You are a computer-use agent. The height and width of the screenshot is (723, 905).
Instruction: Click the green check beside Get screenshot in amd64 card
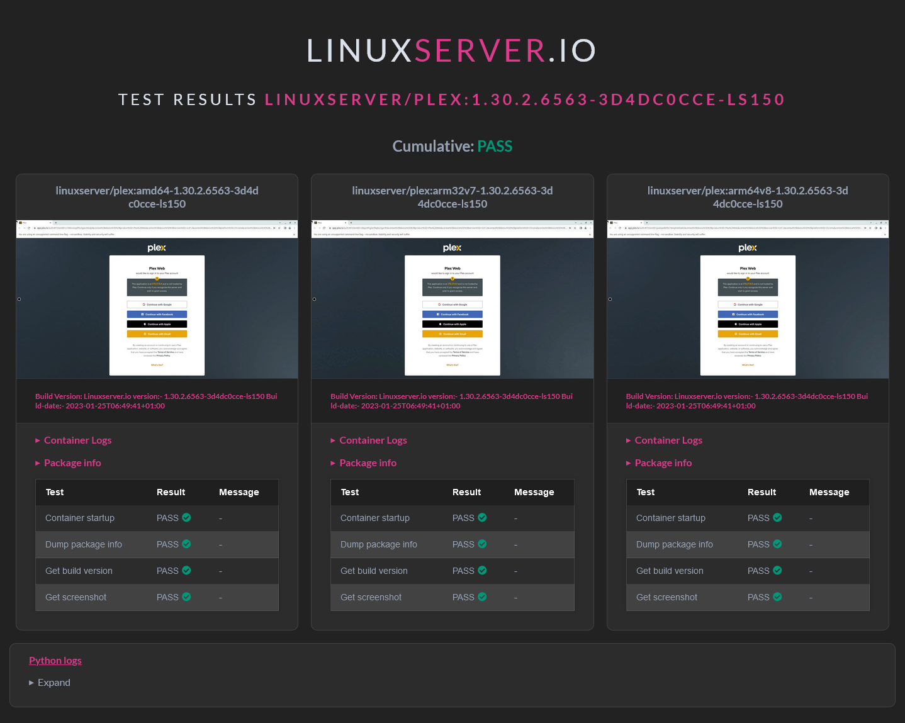pyautogui.click(x=186, y=597)
